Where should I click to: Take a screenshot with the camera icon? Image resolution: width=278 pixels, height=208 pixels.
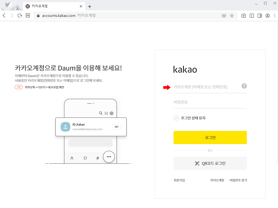(244, 16)
